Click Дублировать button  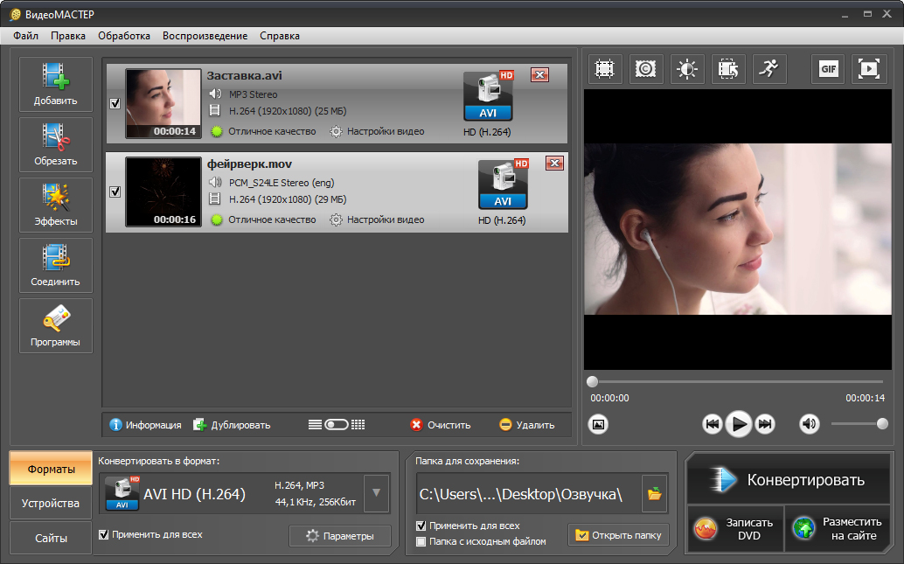click(232, 425)
